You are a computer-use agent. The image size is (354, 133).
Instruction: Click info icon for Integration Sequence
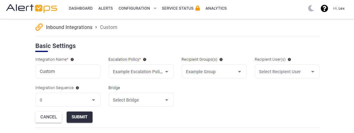[x=77, y=88]
